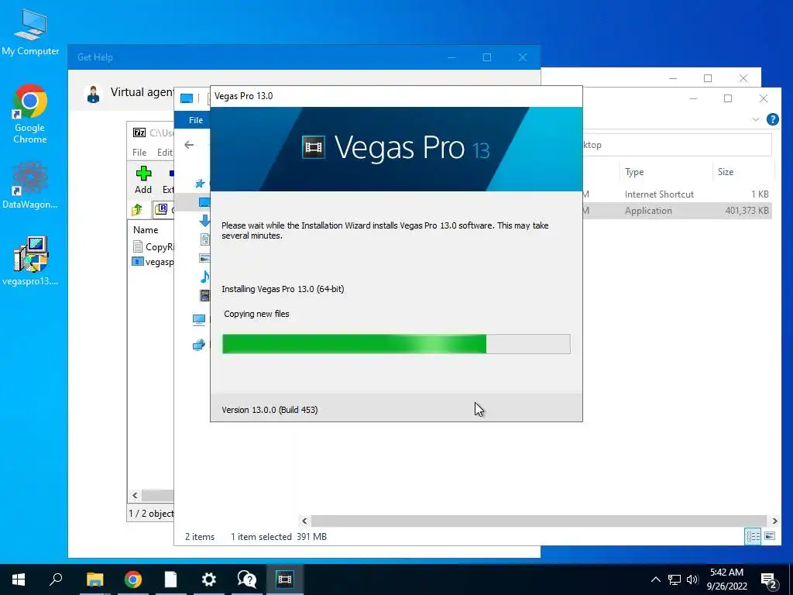The width and height of the screenshot is (793, 595).
Task: Open Get Help taskbar icon
Action: (x=247, y=580)
